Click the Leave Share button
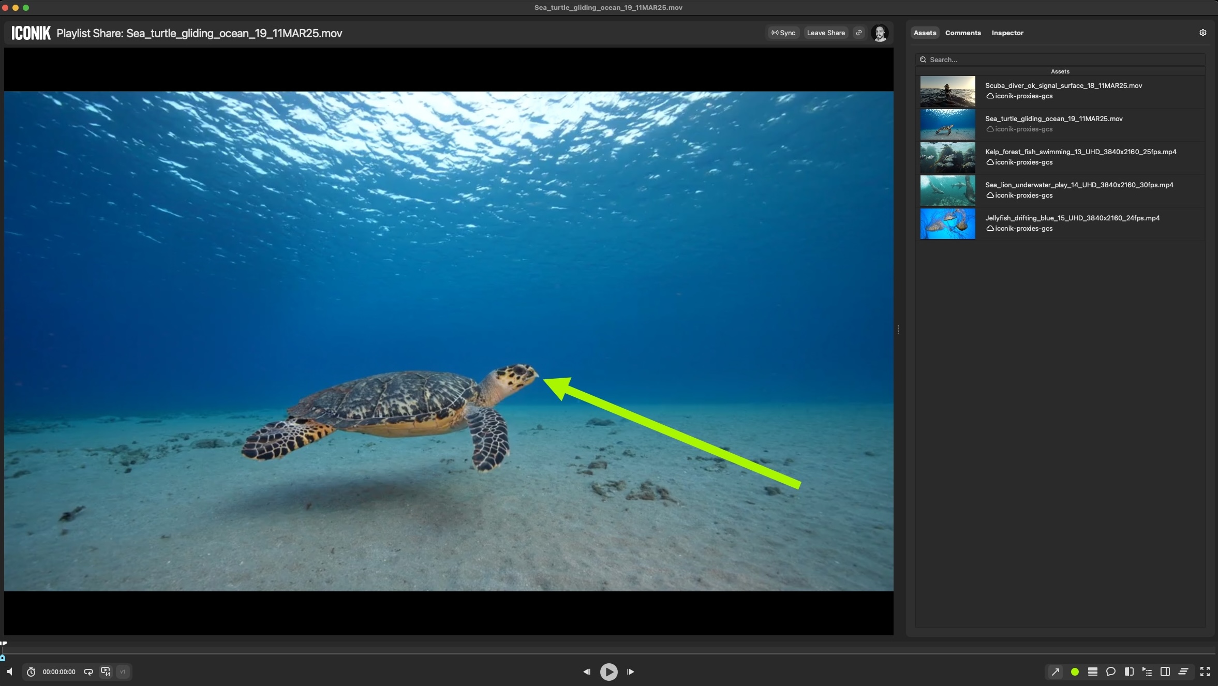 pos(825,33)
